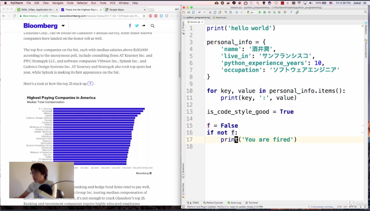Open file icon in PyCharm toolbar
370x211 pixels.
(x=184, y=12)
